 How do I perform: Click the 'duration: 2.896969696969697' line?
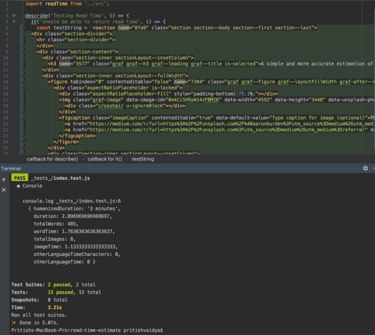pos(73,216)
